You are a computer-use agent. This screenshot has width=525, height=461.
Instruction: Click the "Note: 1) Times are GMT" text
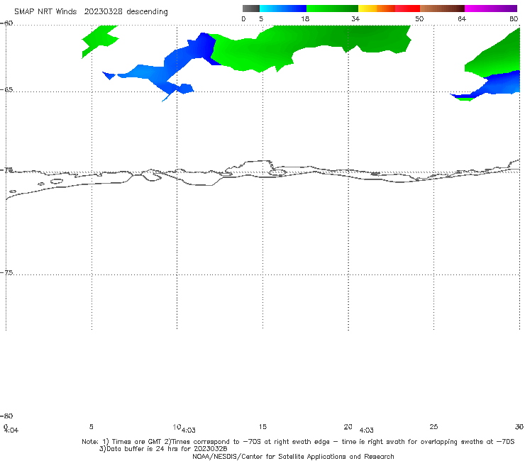(122, 442)
